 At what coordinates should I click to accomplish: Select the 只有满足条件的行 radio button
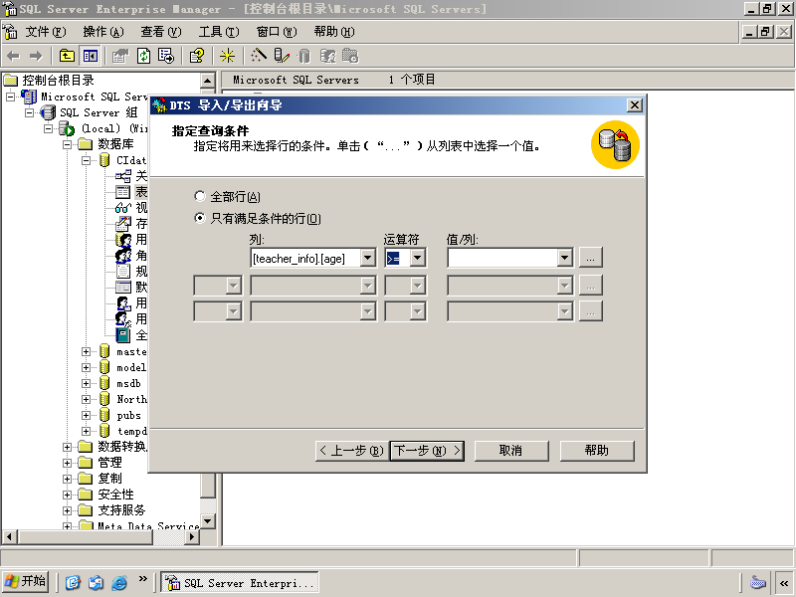(x=200, y=218)
